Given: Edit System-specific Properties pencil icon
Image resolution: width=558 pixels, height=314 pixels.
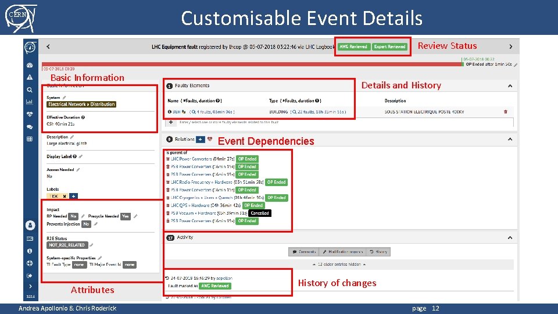Looking at the screenshot, I should (99, 258).
